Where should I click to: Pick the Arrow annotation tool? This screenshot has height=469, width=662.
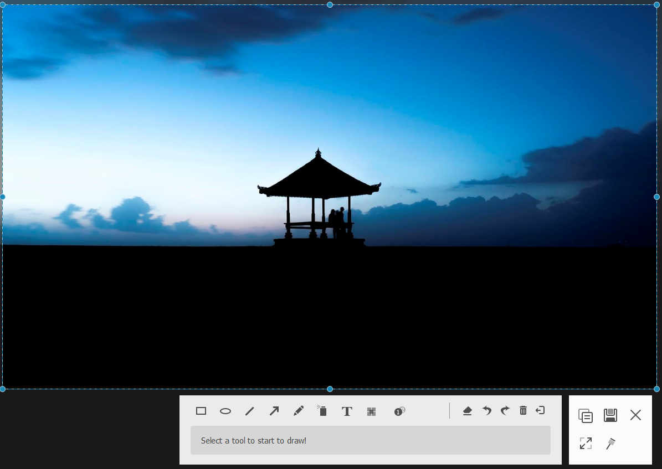click(274, 411)
